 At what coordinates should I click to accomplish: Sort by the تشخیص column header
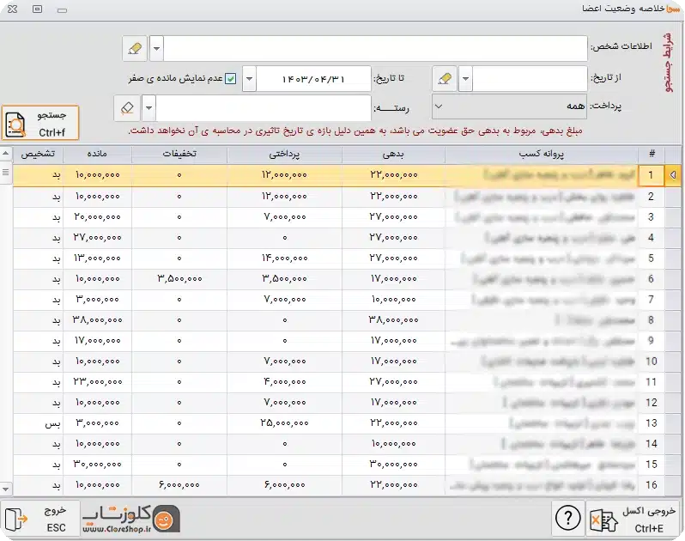(38, 154)
